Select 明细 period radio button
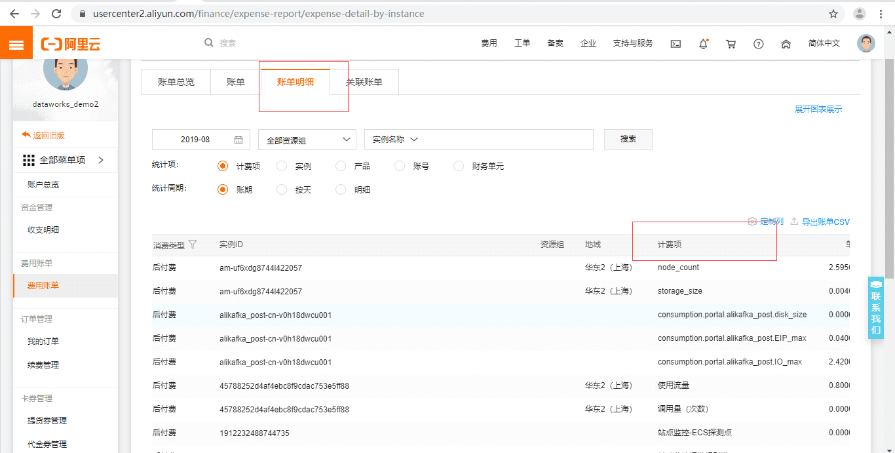The image size is (895, 453). (x=341, y=189)
